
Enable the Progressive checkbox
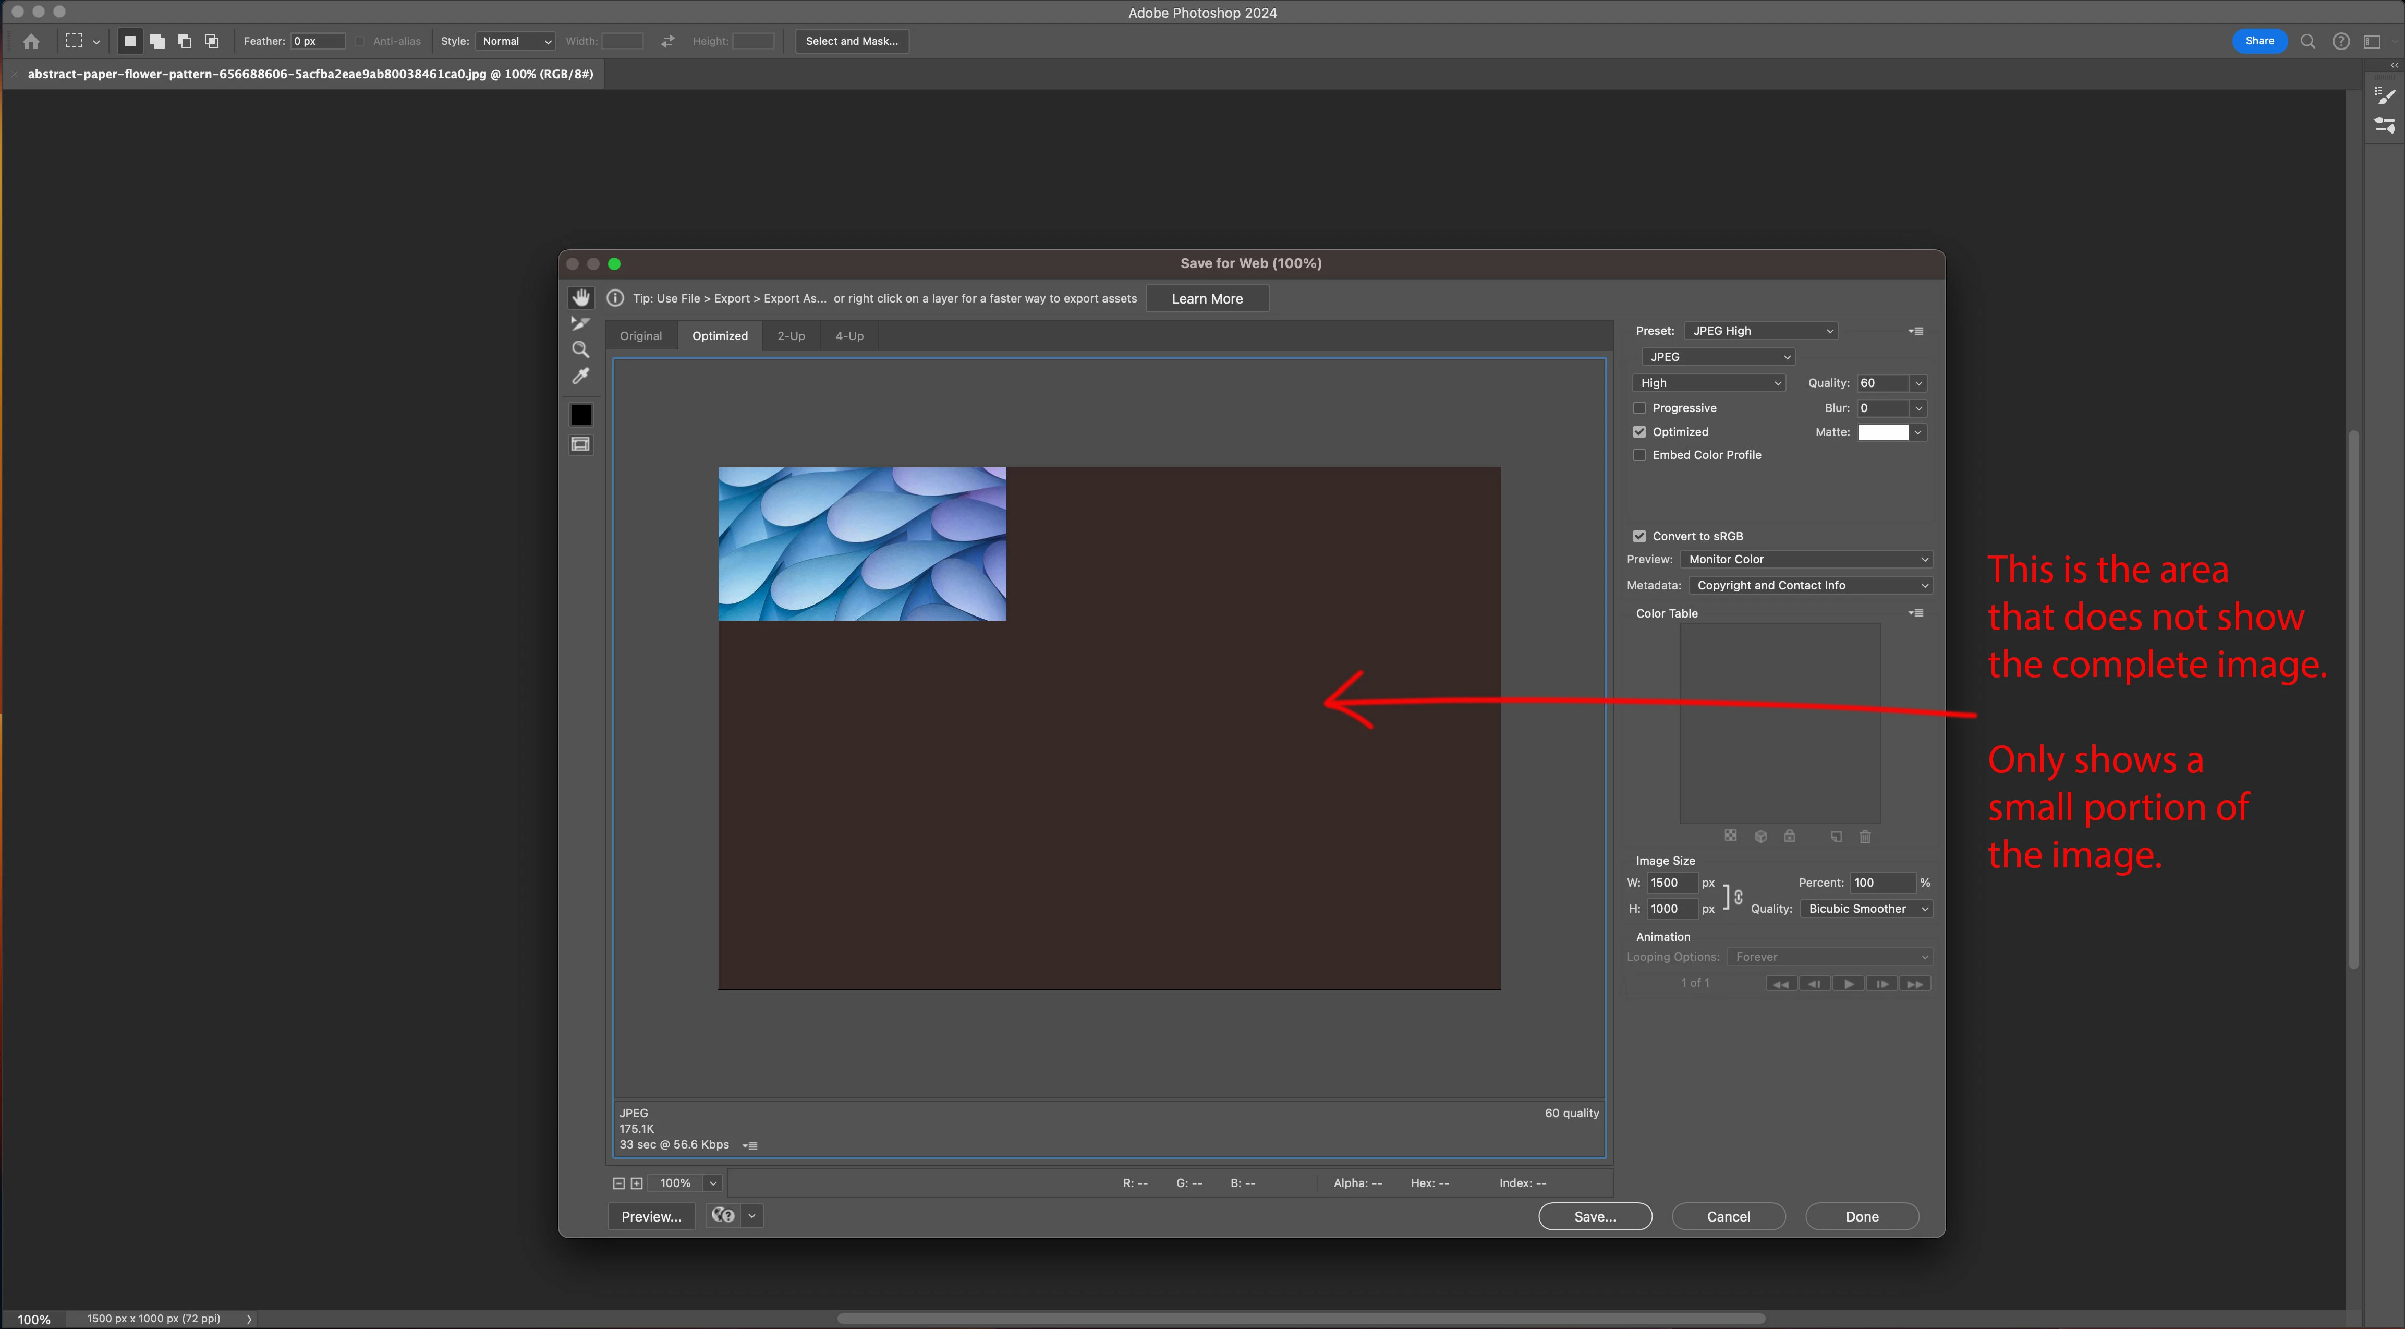(x=1639, y=408)
